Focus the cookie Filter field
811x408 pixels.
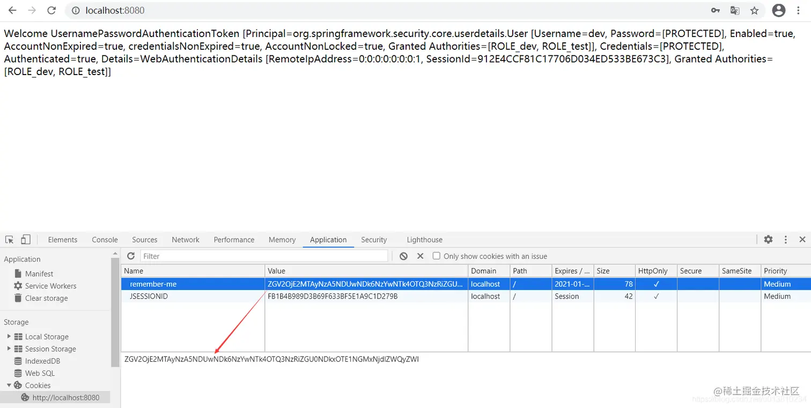pyautogui.click(x=264, y=256)
